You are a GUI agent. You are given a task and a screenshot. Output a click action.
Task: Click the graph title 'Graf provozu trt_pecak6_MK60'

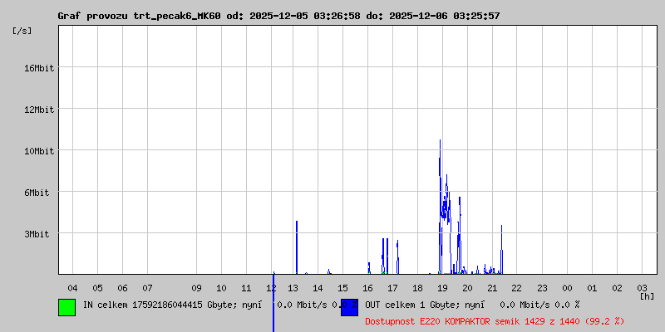pyautogui.click(x=141, y=17)
